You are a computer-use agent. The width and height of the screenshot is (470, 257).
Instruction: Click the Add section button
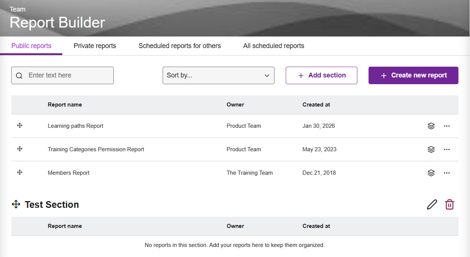tap(321, 75)
